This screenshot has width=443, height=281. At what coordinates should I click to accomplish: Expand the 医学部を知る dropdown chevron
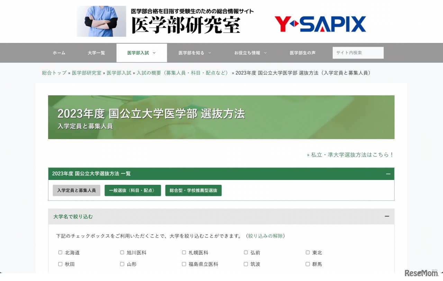[210, 53]
